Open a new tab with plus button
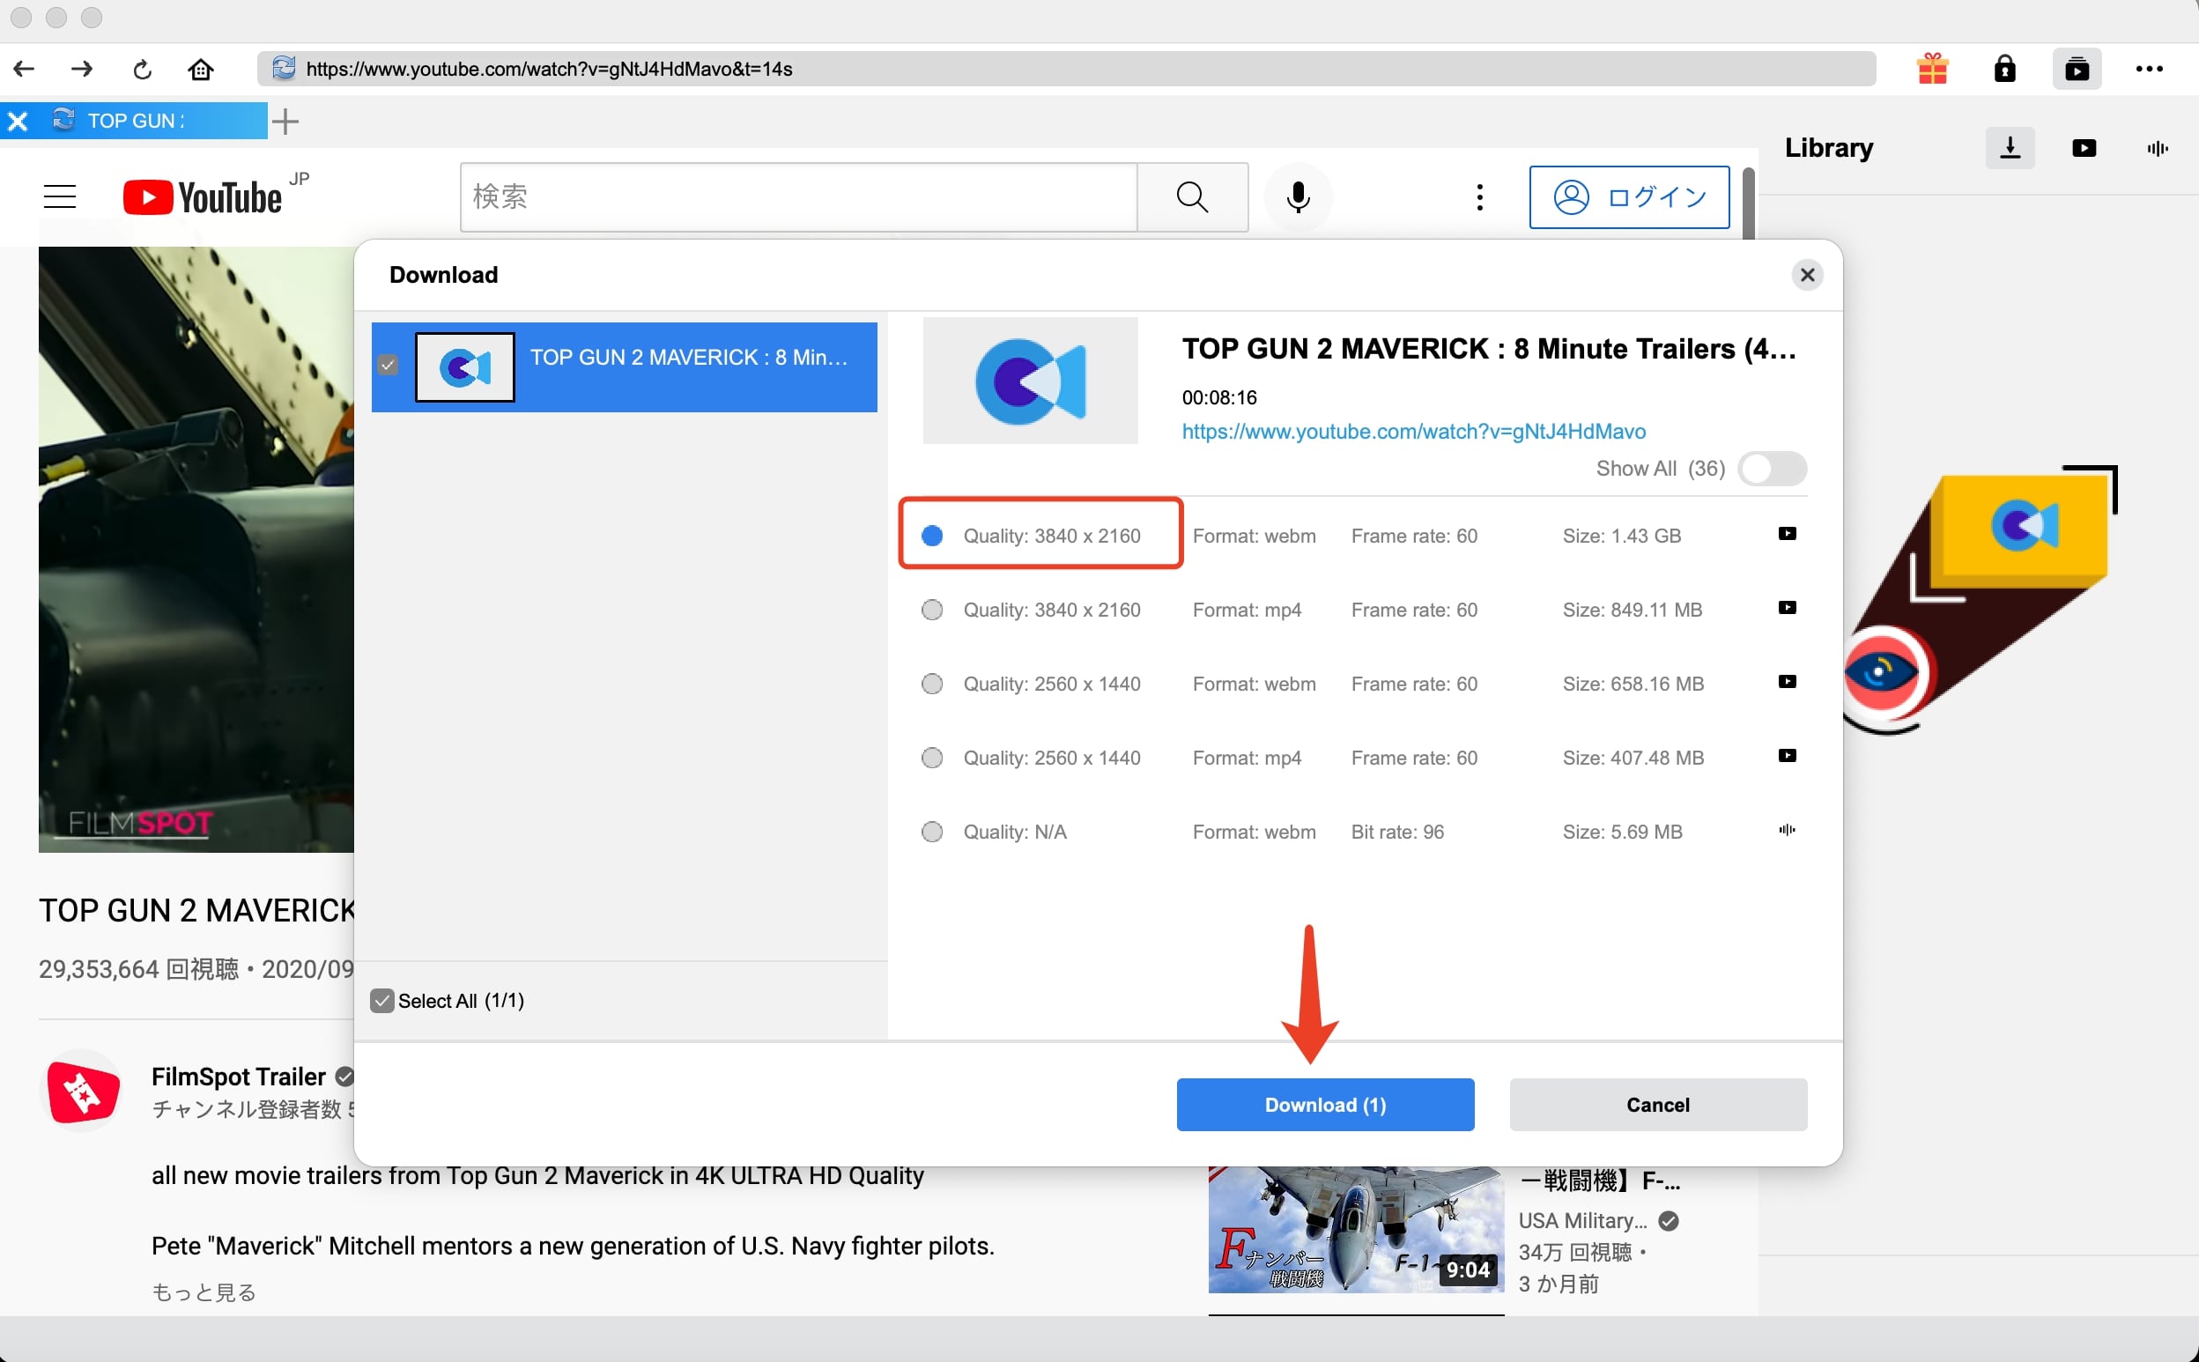The image size is (2199, 1362). (285, 121)
